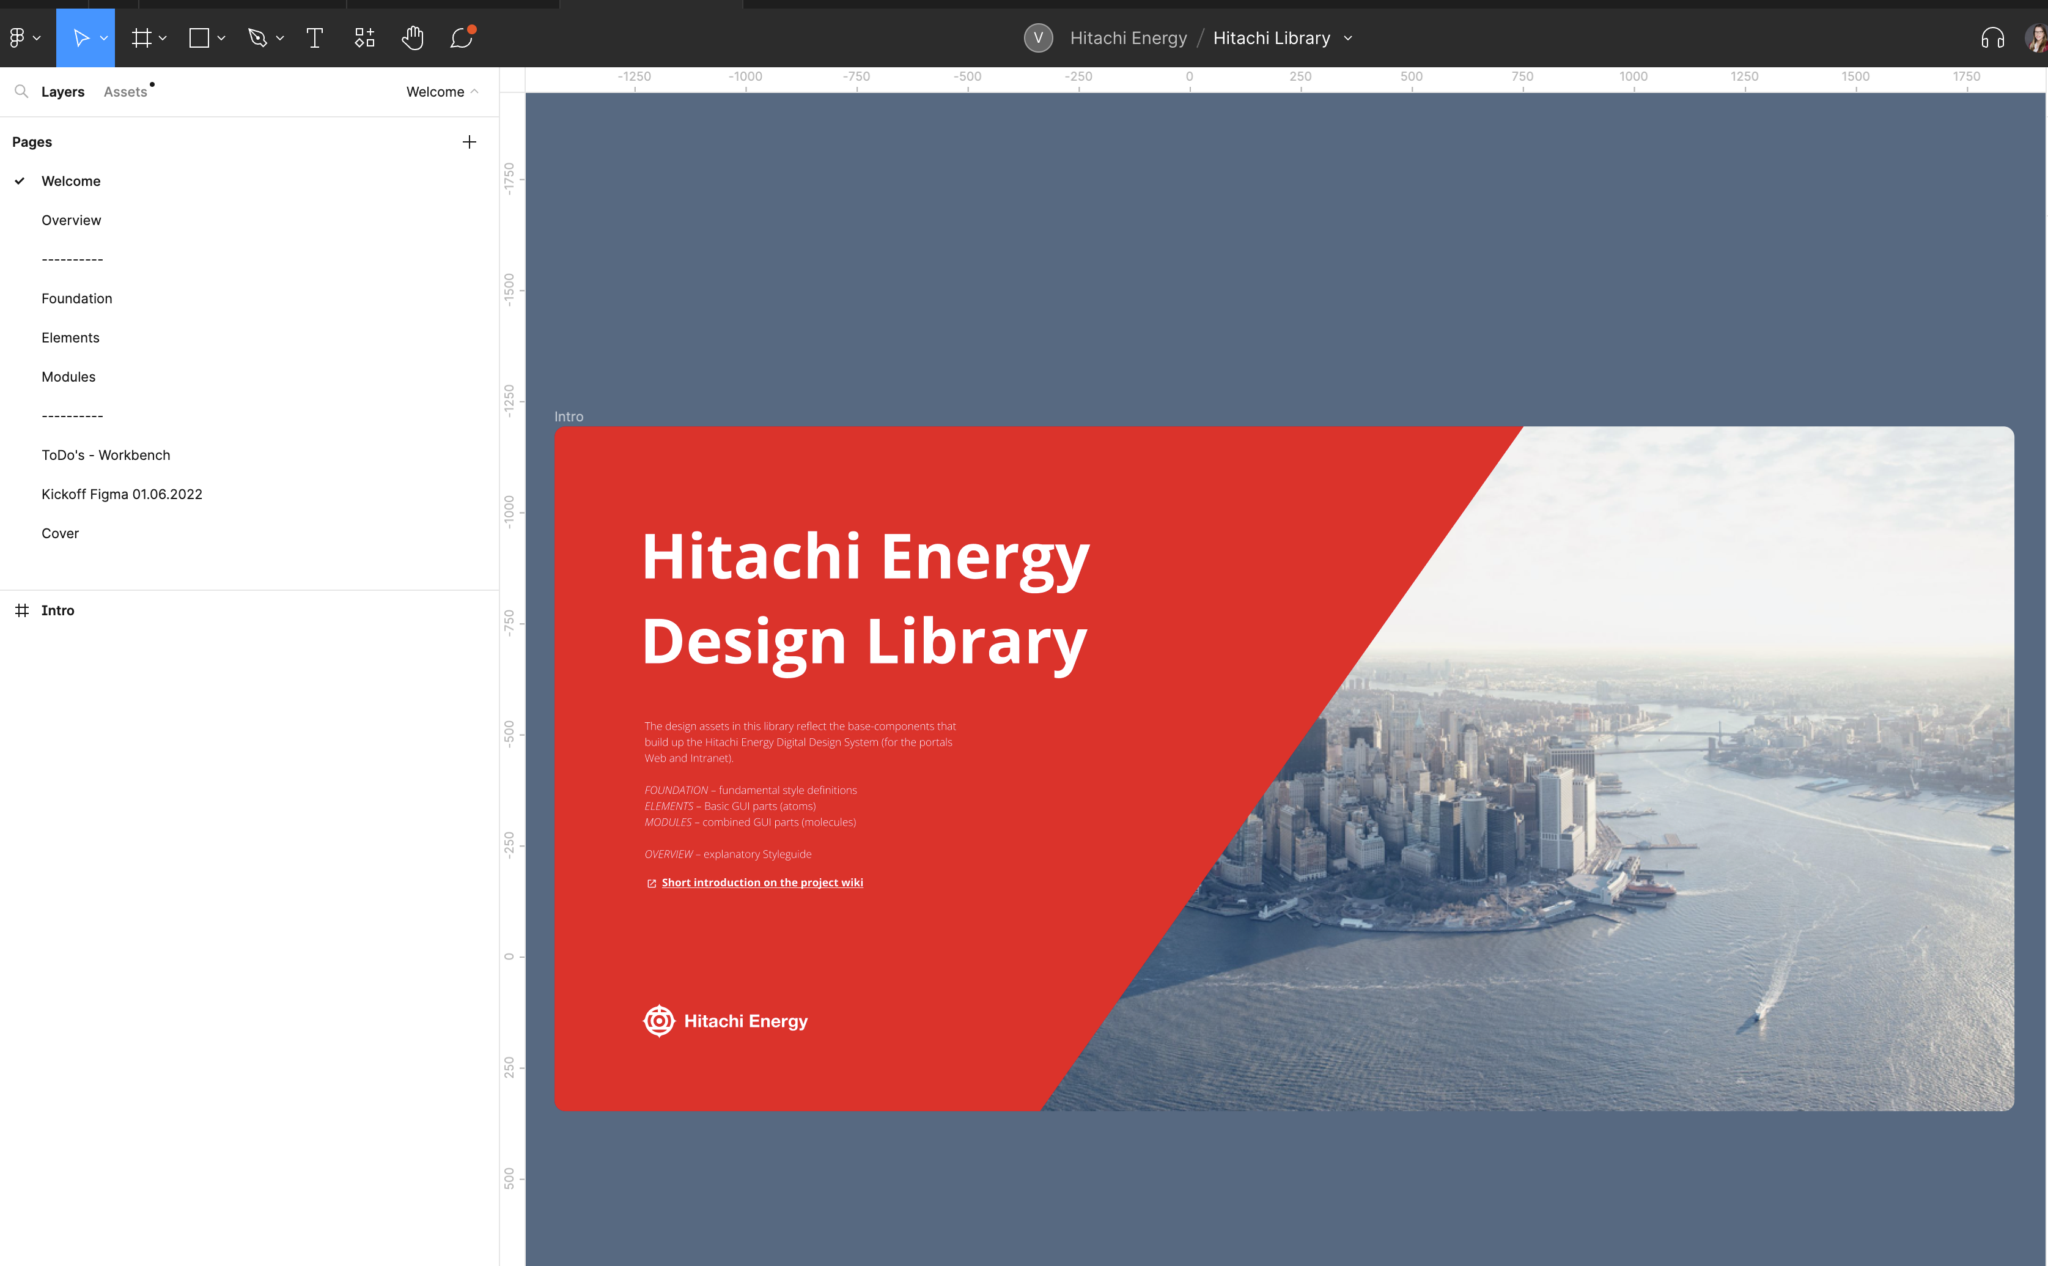
Task: Click the ELEMENTS Basic GUI parts line
Action: (x=730, y=806)
